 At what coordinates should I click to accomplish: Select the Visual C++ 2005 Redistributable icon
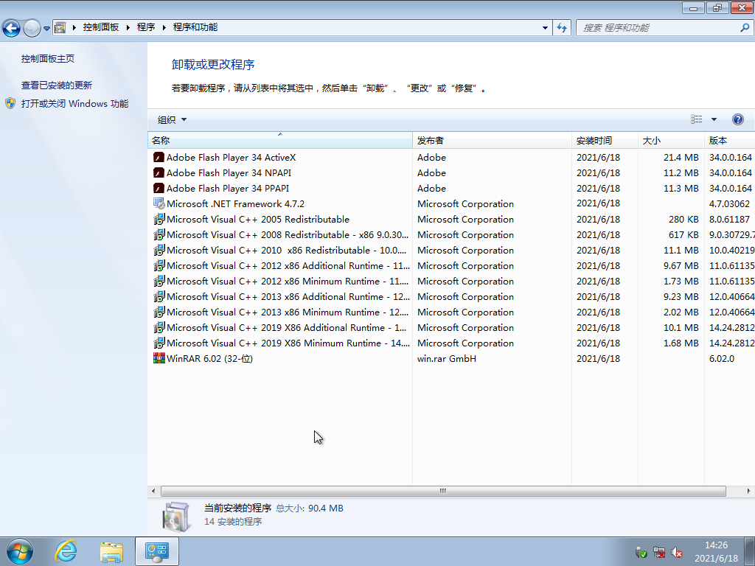(x=158, y=219)
